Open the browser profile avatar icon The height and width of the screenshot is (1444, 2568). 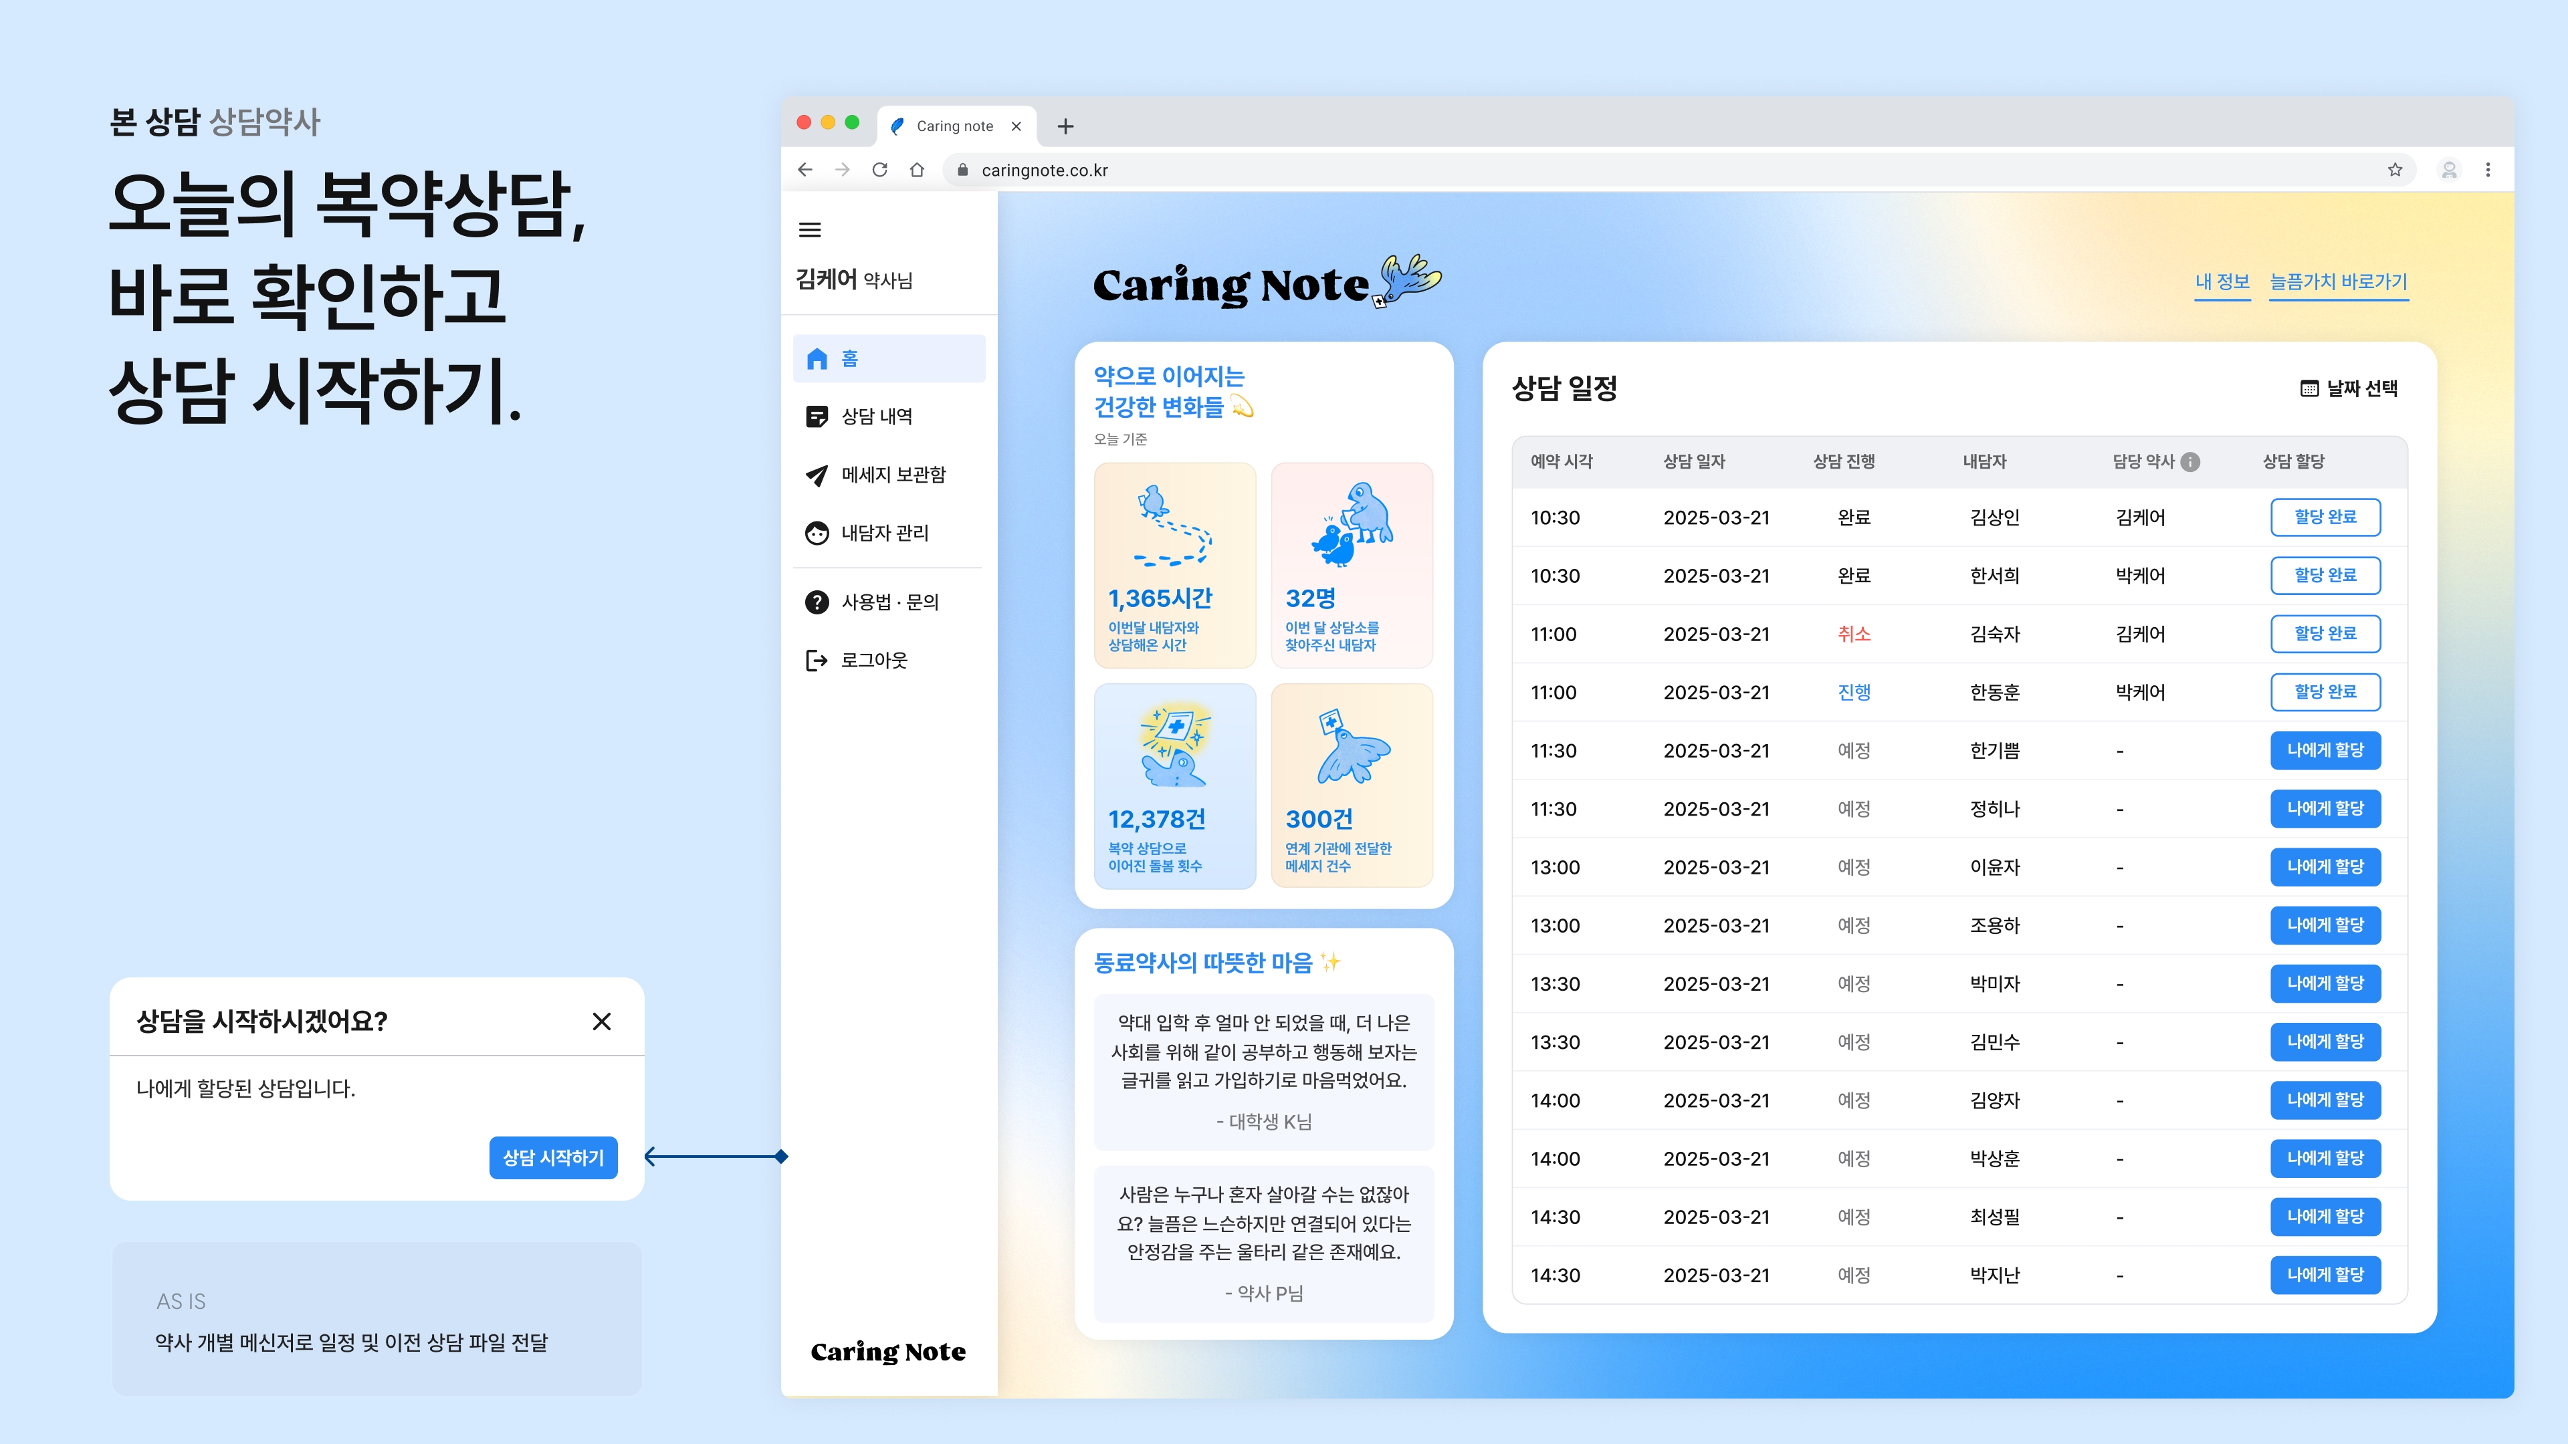click(x=2448, y=170)
